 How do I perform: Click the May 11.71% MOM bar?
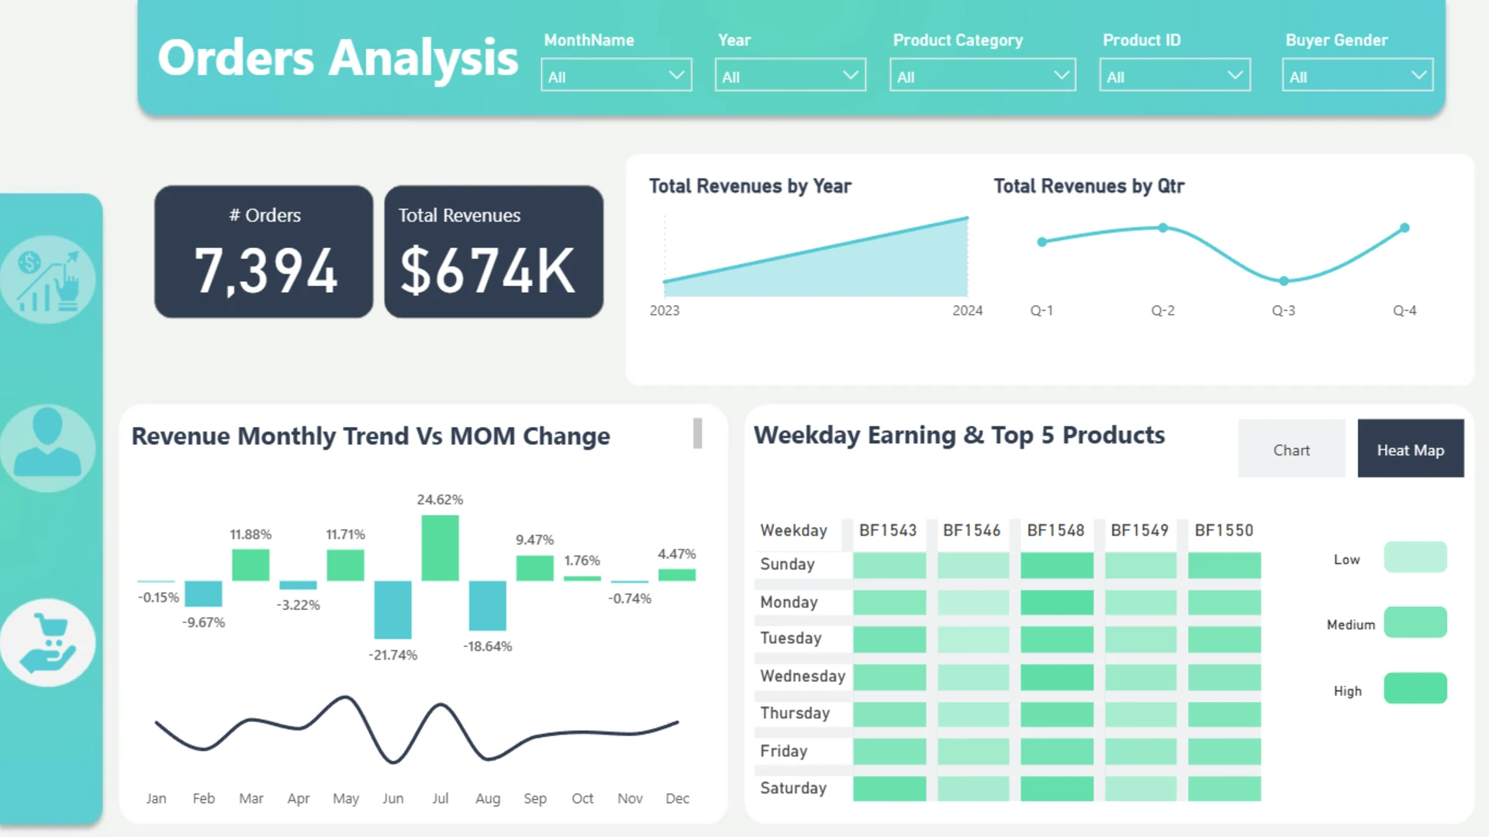click(x=345, y=565)
